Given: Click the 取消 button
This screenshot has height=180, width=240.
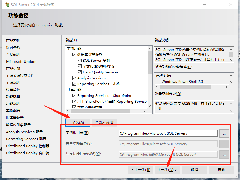Looking at the screenshot, I should coord(194,170).
